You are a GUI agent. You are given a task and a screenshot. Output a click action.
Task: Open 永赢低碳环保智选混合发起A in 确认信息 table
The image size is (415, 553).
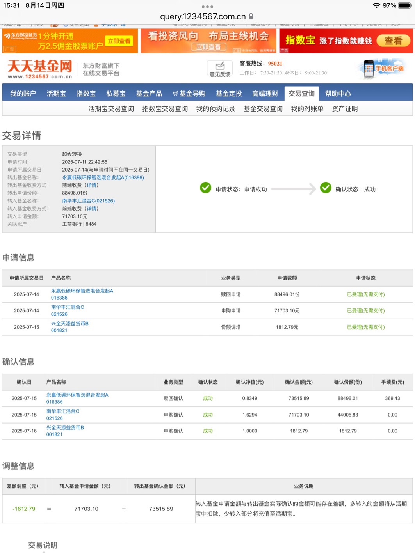(77, 395)
